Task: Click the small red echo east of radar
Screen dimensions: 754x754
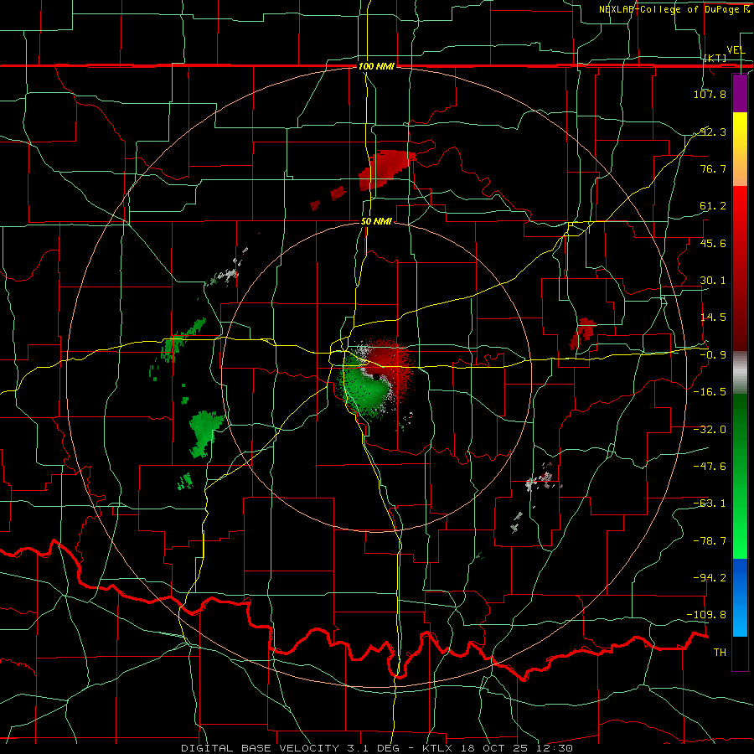Action: coord(583,333)
